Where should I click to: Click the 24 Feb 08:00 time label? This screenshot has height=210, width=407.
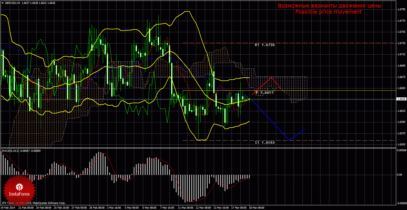tap(44, 208)
